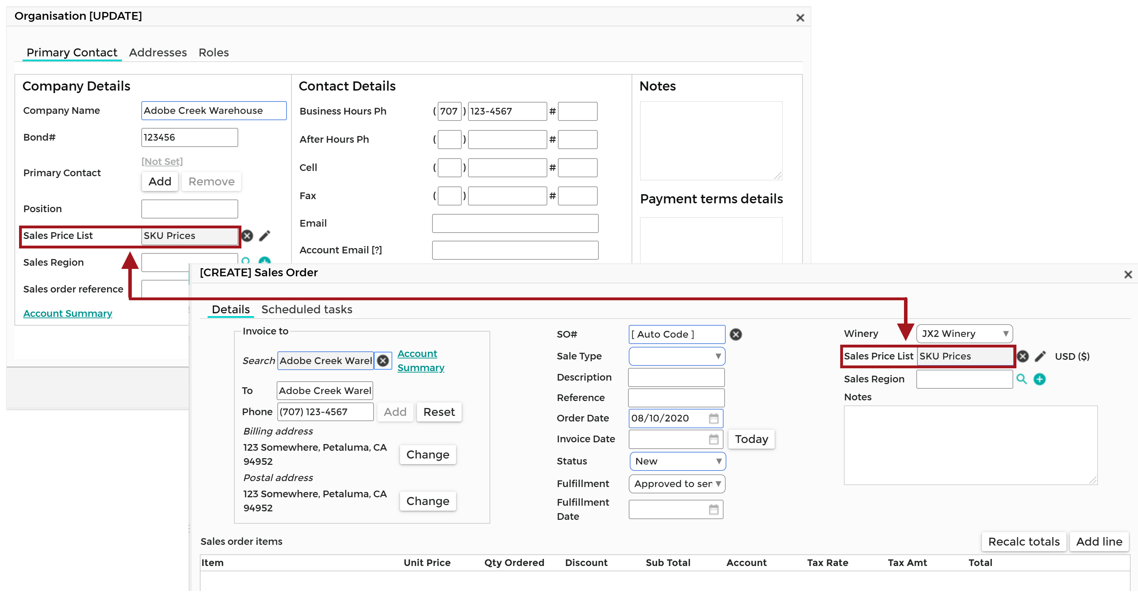Click the After Hours Ph number field
The width and height of the screenshot is (1138, 597).
[x=507, y=140]
